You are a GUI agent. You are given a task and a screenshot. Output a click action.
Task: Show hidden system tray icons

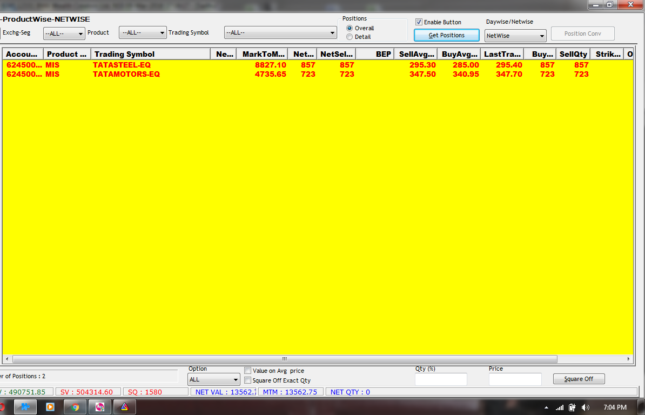(x=546, y=407)
